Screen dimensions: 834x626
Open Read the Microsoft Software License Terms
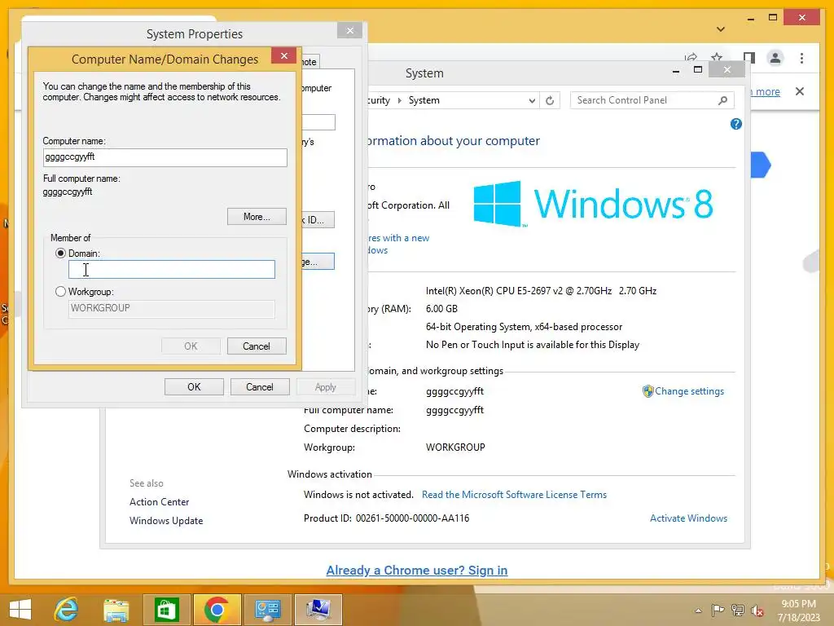coord(514,495)
